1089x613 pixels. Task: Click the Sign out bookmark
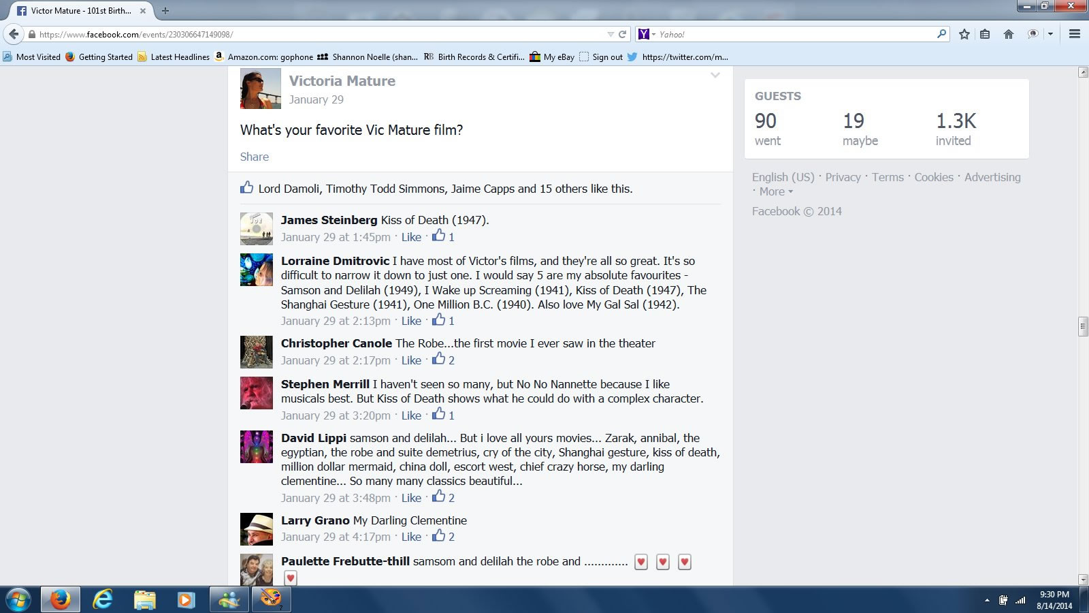(601, 57)
